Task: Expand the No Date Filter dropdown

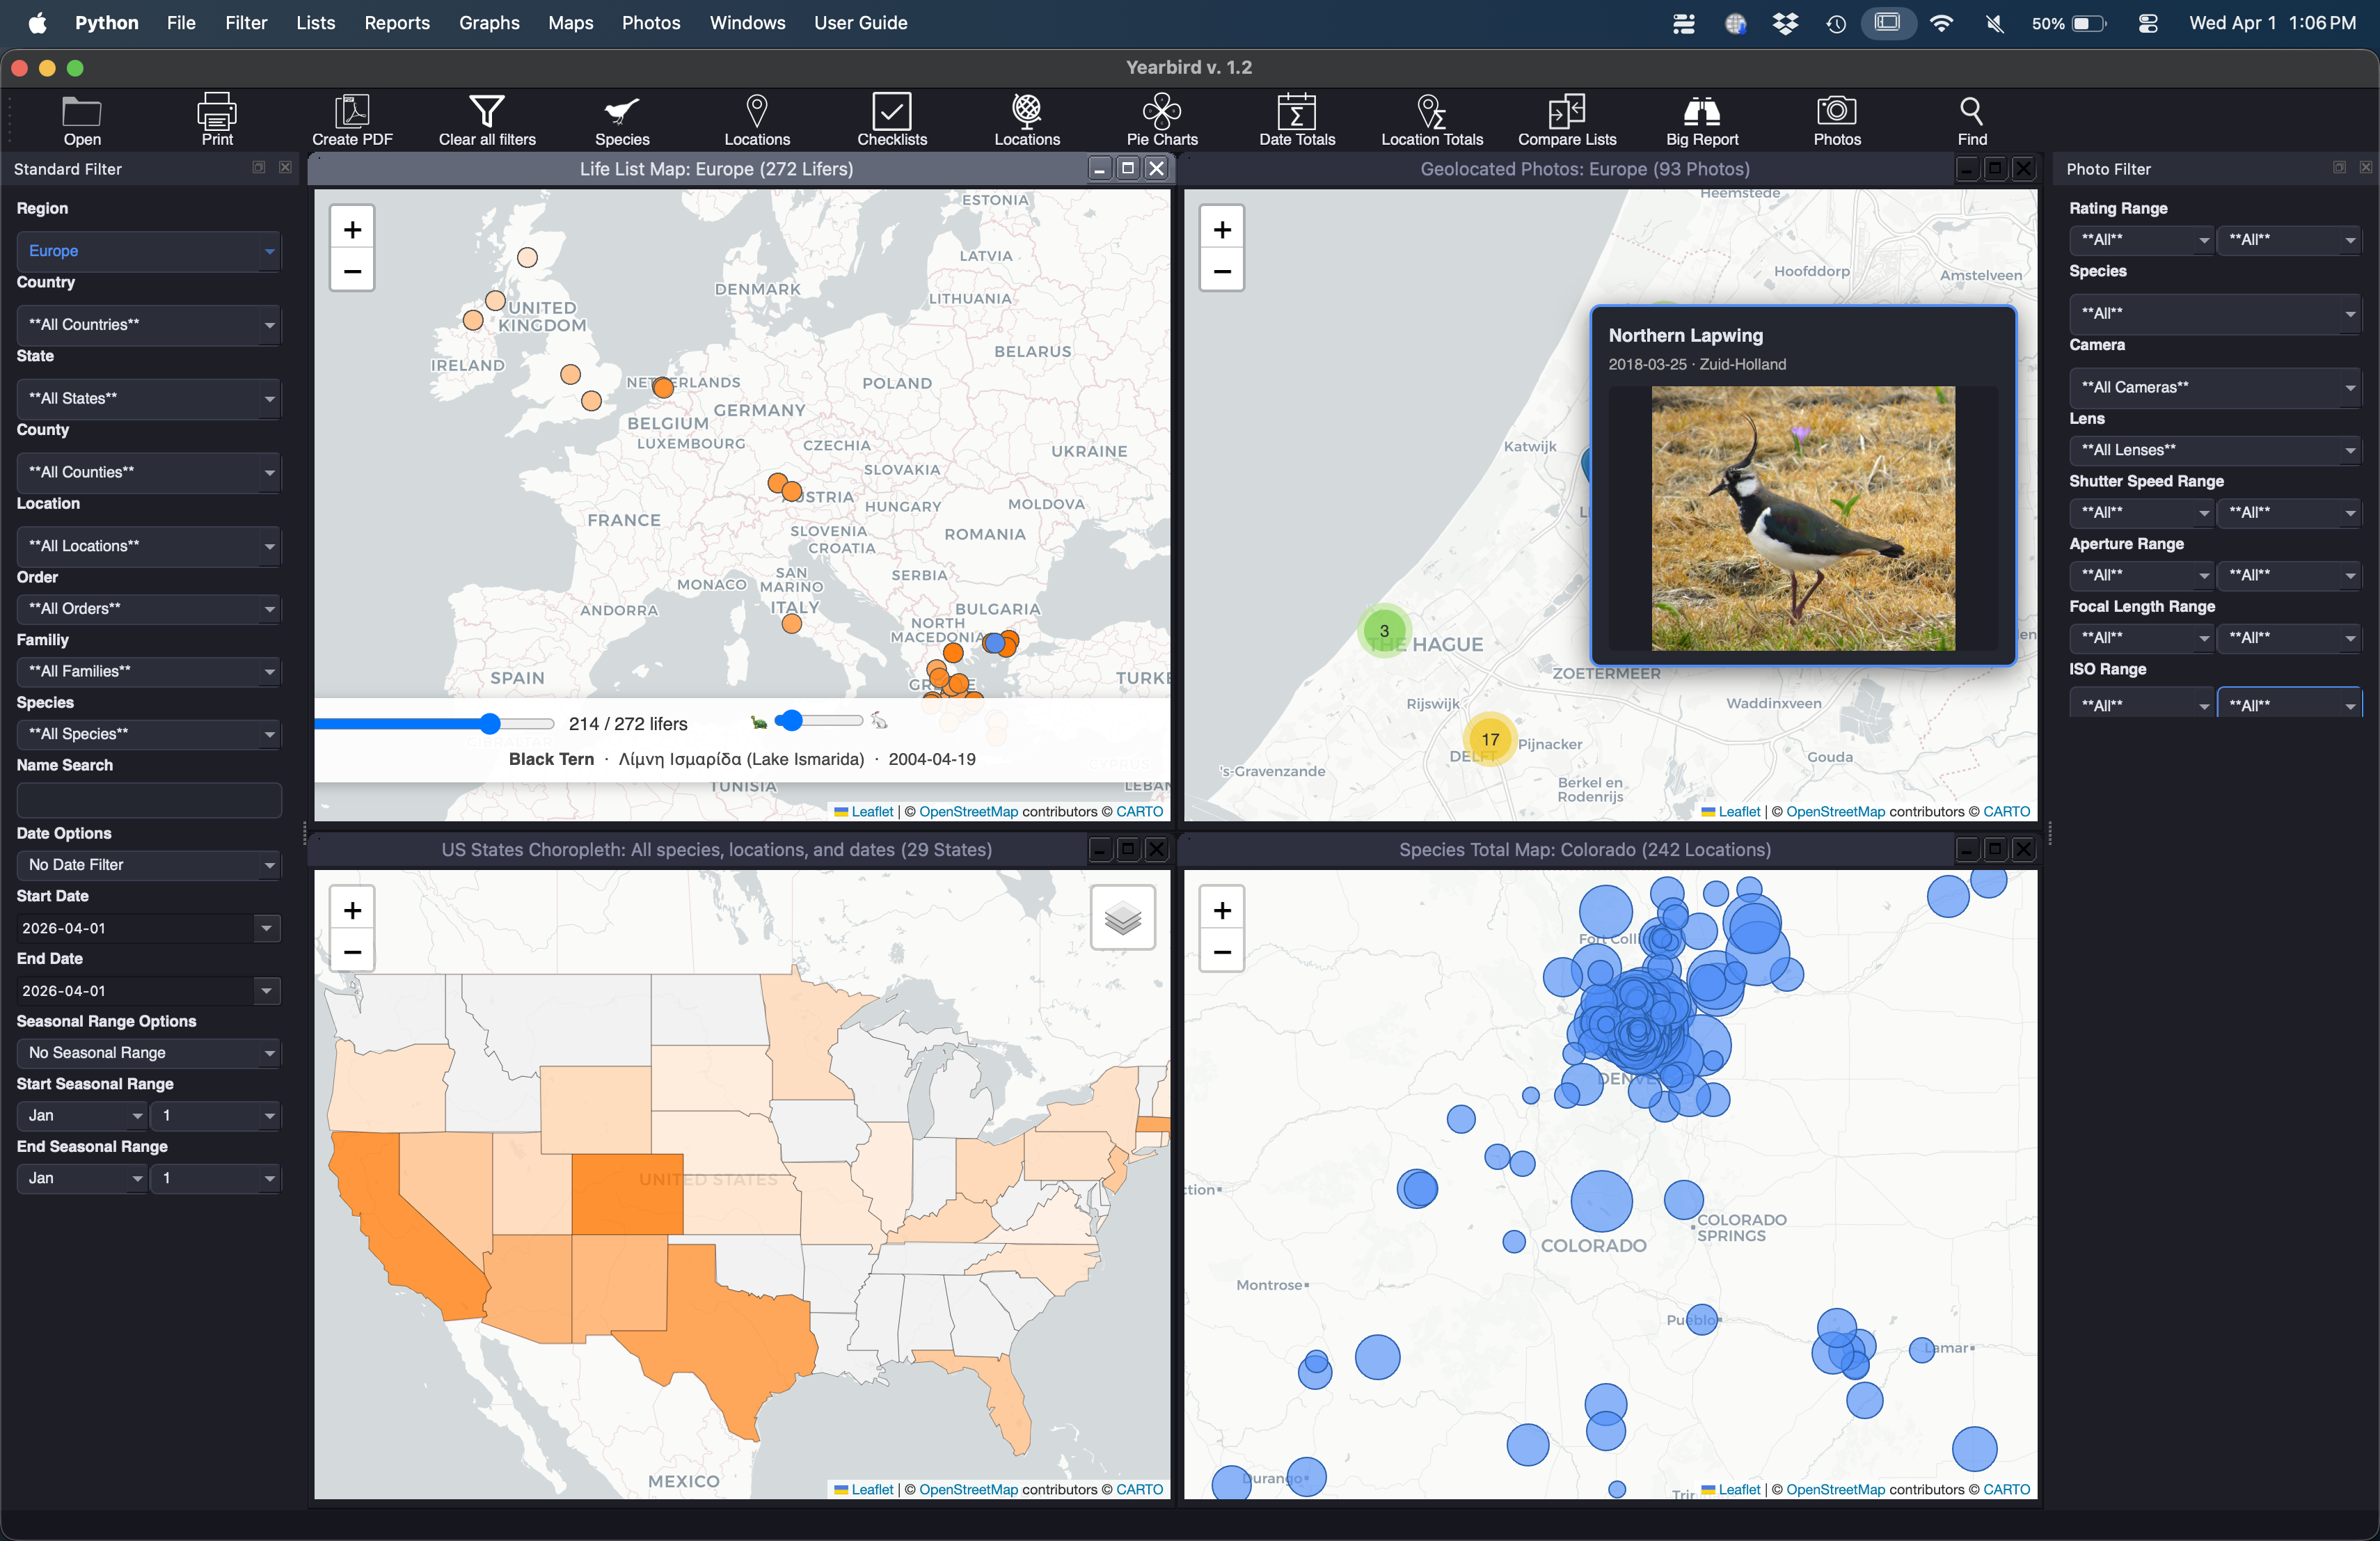Action: click(x=148, y=864)
